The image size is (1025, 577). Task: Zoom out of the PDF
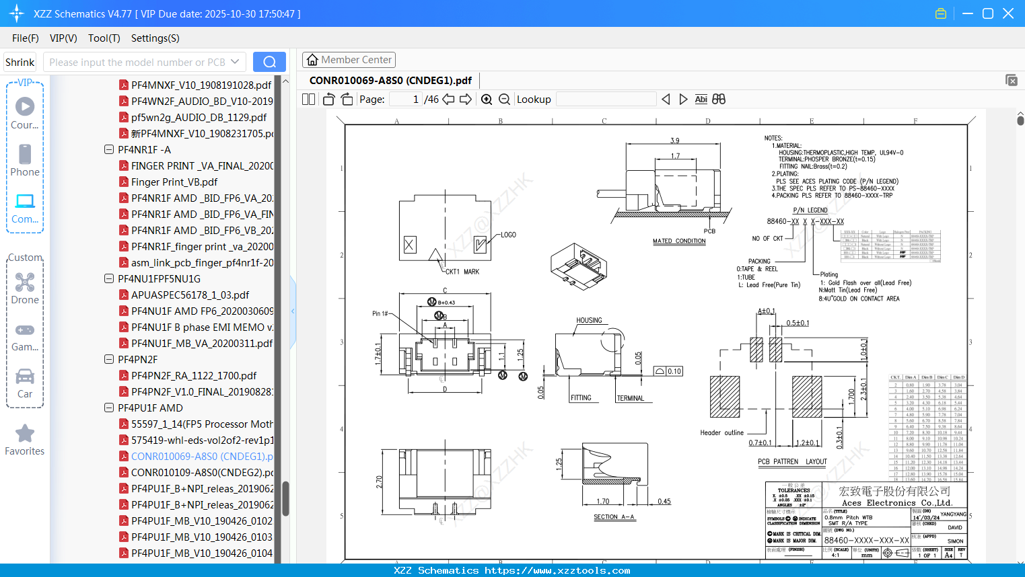504,100
